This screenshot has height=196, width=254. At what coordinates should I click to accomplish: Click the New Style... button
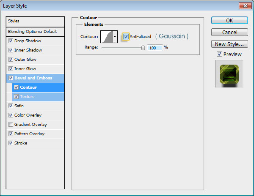[x=229, y=44]
